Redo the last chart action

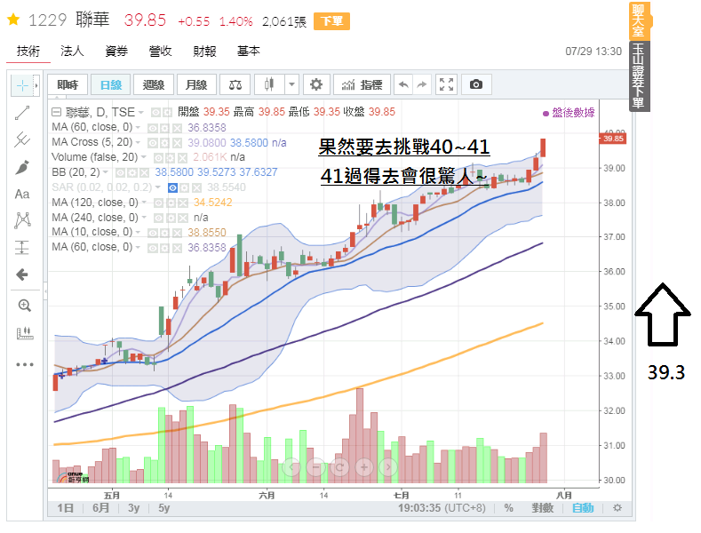click(422, 84)
